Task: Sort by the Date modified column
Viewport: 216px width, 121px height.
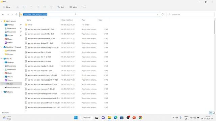Action: click(67, 20)
